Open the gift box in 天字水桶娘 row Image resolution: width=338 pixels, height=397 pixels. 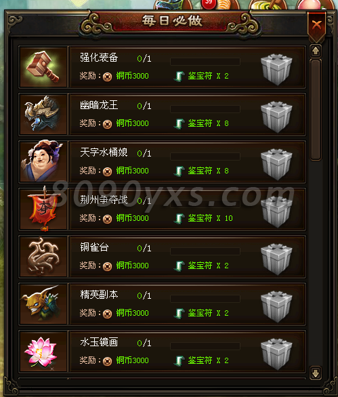[x=276, y=164]
